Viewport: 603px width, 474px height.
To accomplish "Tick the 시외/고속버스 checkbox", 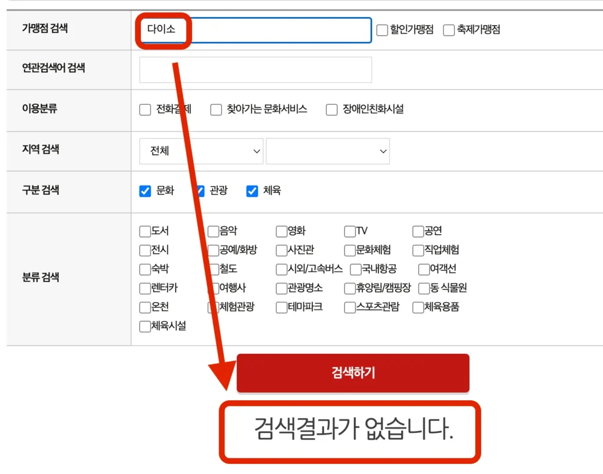I will [281, 270].
